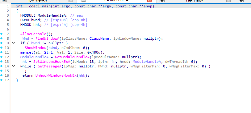The image size is (251, 113).
Task: Click the '[ebp-4h]' comment text
Action: pos(79,25)
